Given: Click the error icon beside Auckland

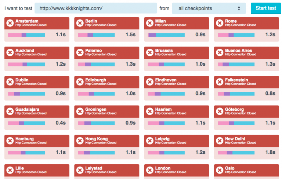Looking at the screenshot, I should click(10, 52).
